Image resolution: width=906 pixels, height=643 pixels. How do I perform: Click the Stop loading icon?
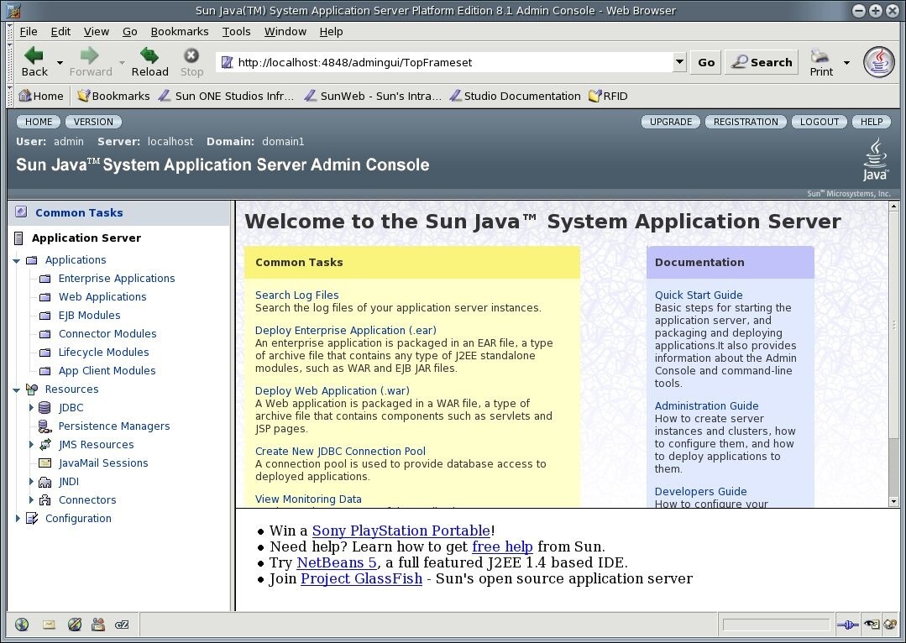(191, 55)
